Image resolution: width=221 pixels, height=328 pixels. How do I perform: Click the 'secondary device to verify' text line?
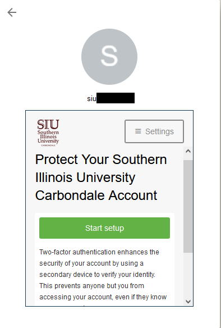coord(97,275)
